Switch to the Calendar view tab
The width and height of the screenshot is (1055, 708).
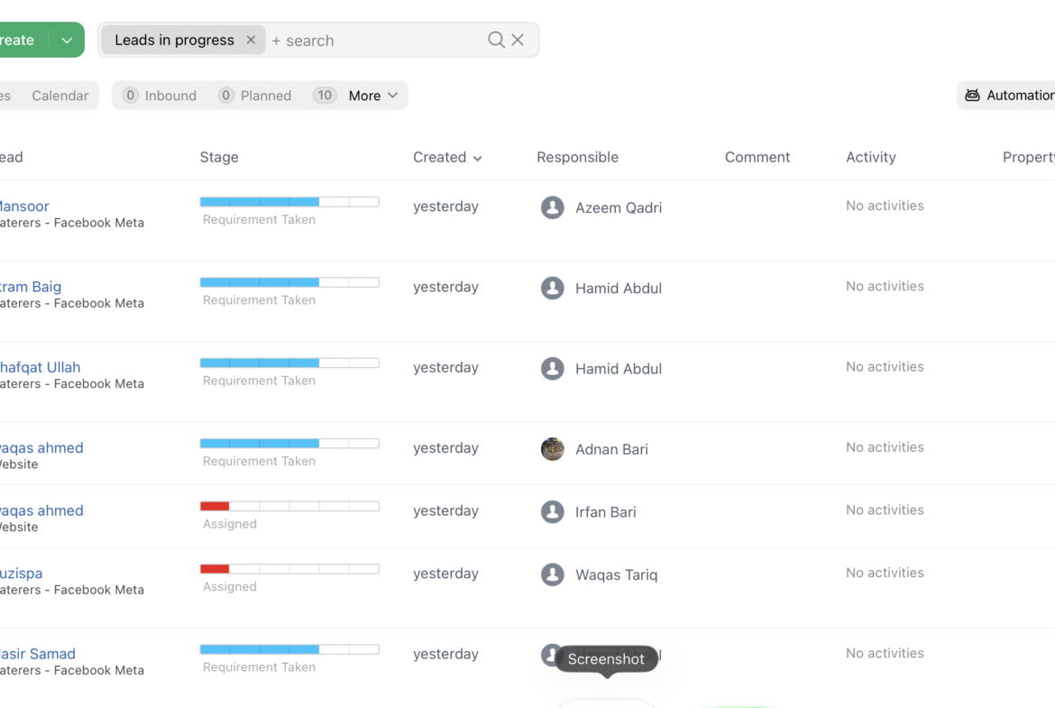coord(60,96)
